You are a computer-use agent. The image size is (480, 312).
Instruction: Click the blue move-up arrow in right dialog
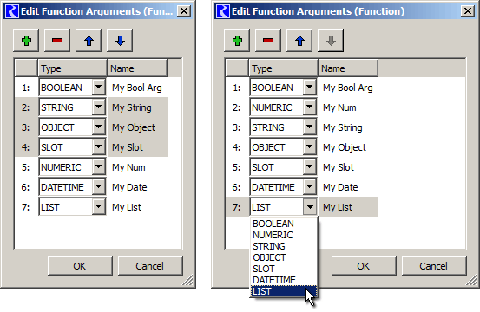point(299,41)
